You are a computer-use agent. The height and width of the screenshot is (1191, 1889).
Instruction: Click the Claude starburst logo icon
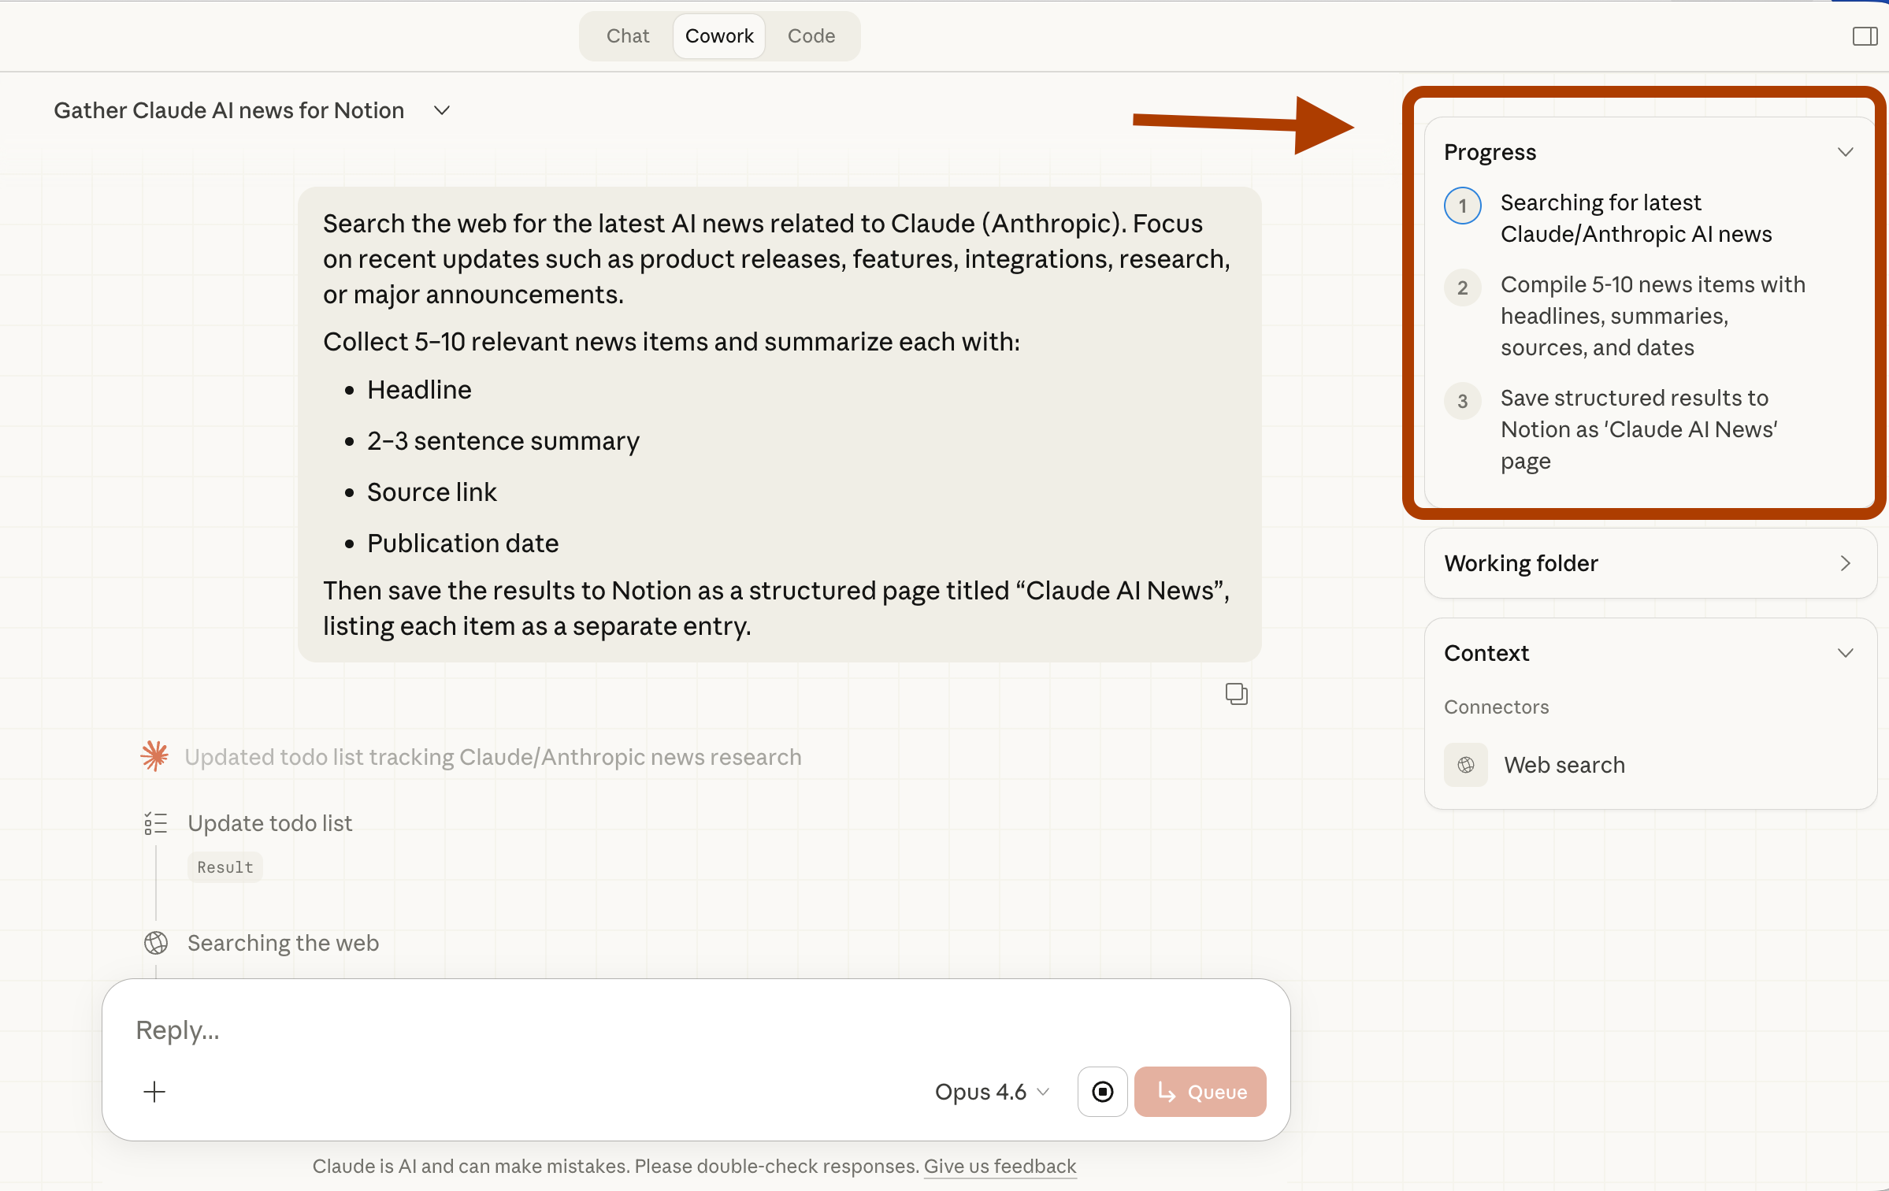point(154,756)
